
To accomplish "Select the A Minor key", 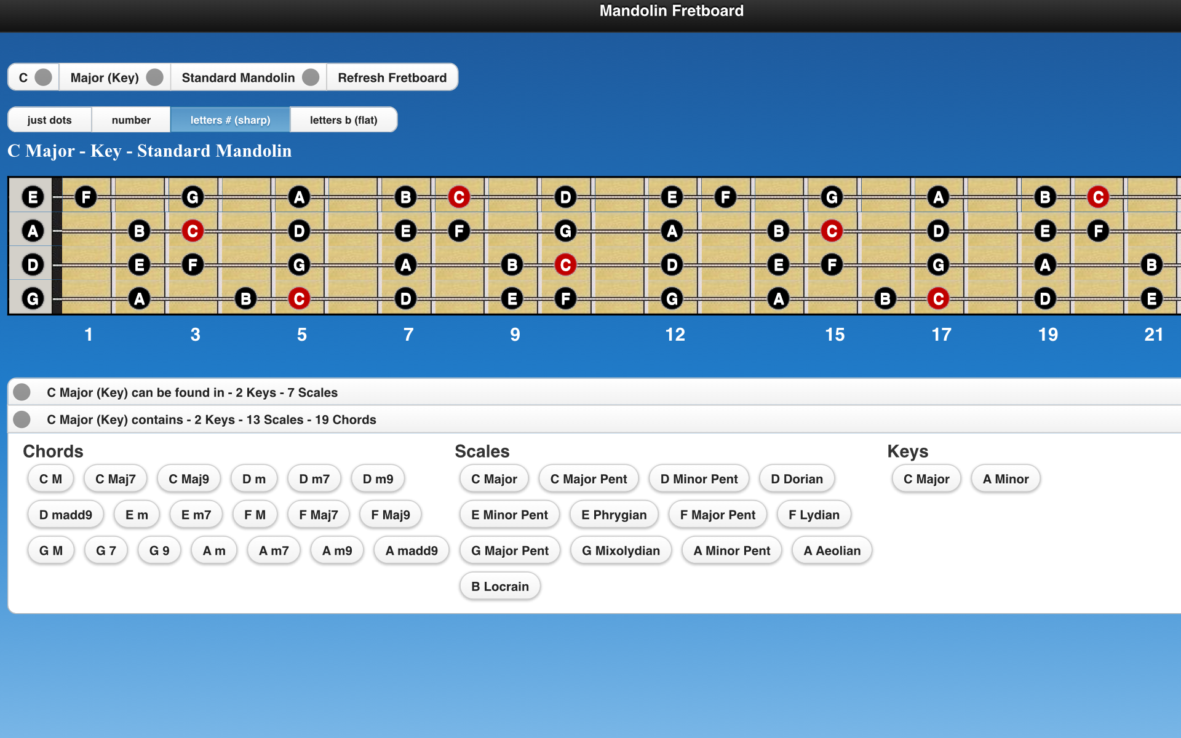I will tap(1005, 478).
